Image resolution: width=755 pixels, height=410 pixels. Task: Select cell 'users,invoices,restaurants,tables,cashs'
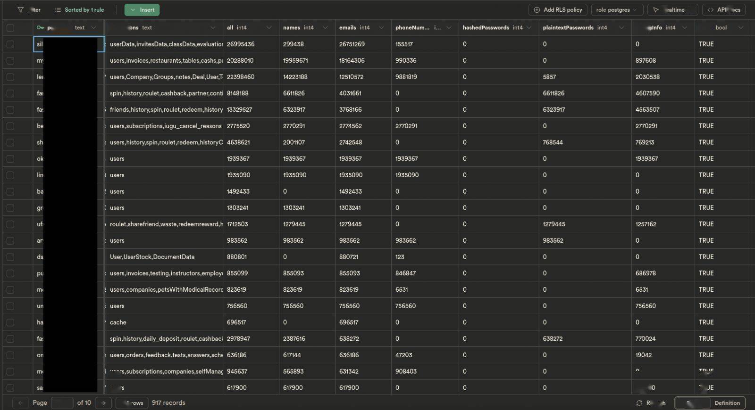point(164,61)
